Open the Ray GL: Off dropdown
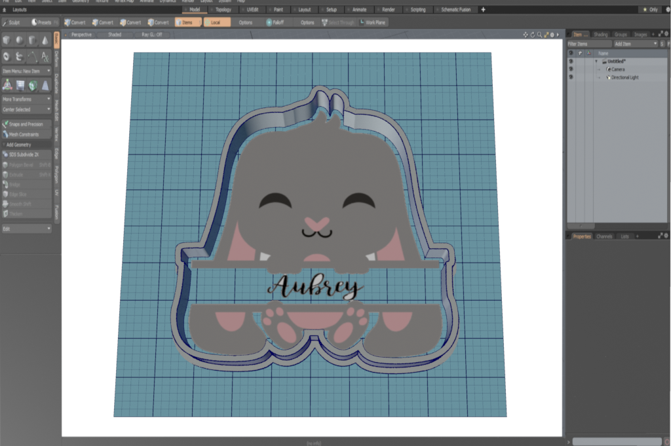671x446 pixels. tap(151, 35)
